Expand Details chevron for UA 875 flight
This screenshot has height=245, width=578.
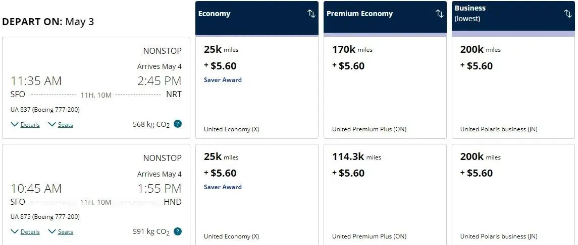click(25, 232)
